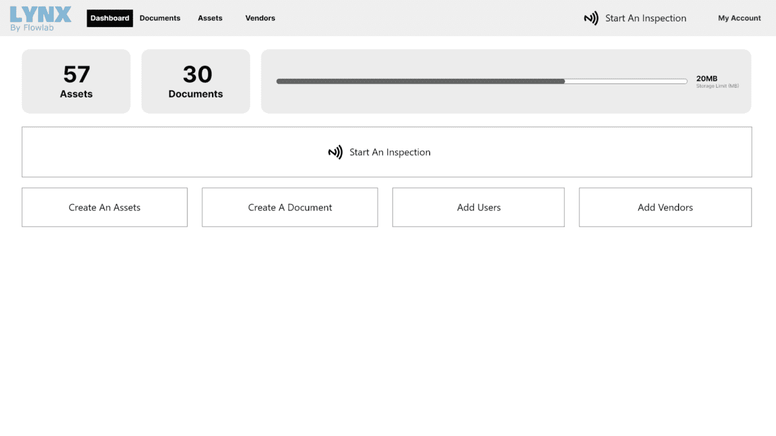
Task: Open the Documents tab in the navigation
Action: point(160,18)
